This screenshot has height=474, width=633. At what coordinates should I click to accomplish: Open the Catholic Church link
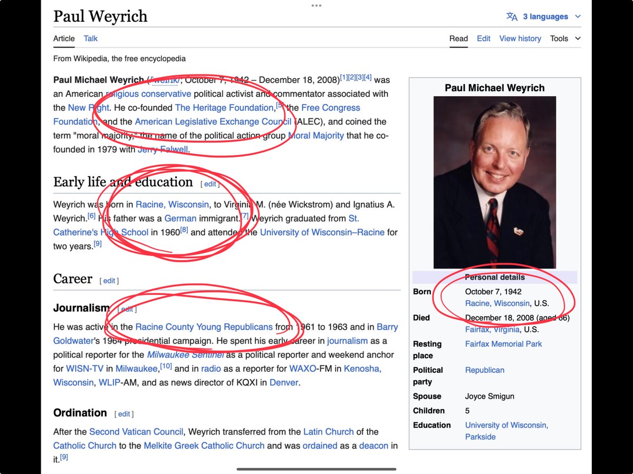click(85, 446)
